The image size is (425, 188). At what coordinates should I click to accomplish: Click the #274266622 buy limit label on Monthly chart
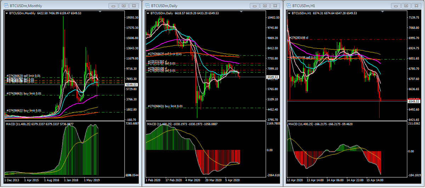(x=24, y=110)
